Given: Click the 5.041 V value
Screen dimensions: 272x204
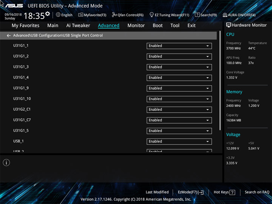Looking at the screenshot, I should [254, 148].
